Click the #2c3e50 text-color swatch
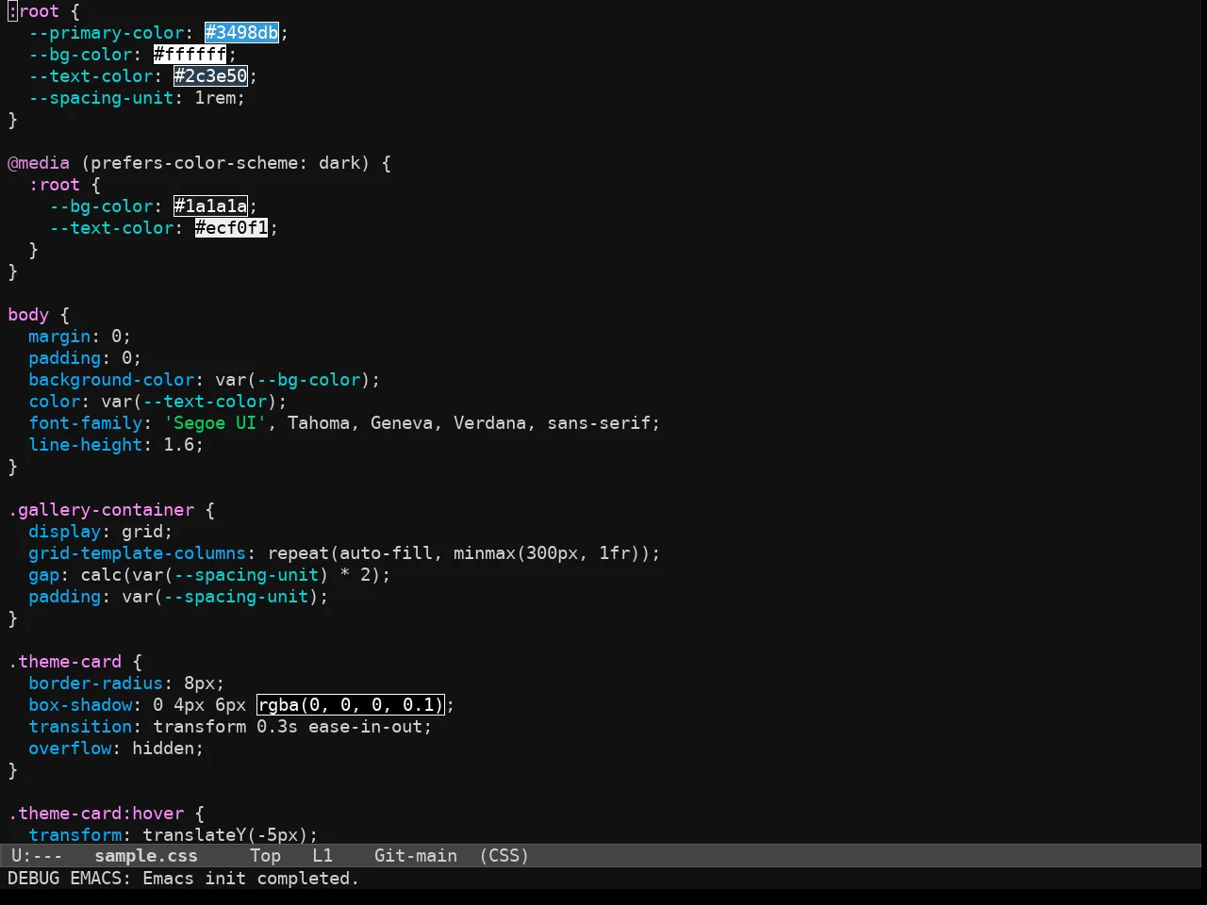Screen dimensions: 1207x905 tap(211, 76)
